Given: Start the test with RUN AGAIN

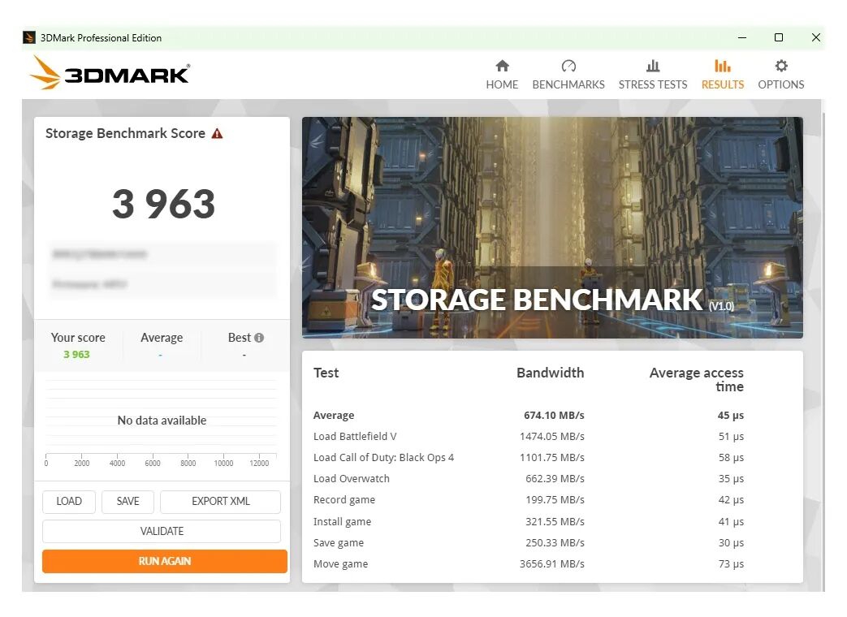Looking at the screenshot, I should pyautogui.click(x=165, y=561).
